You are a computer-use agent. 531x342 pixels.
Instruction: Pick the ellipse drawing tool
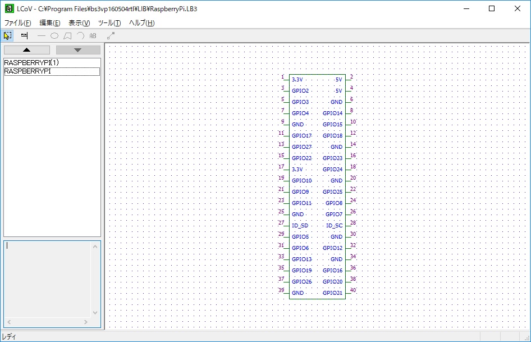click(x=54, y=35)
